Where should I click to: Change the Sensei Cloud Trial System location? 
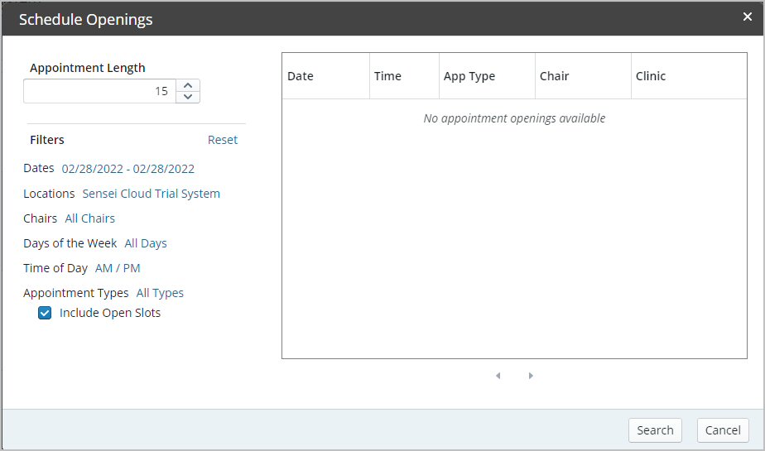click(x=151, y=194)
